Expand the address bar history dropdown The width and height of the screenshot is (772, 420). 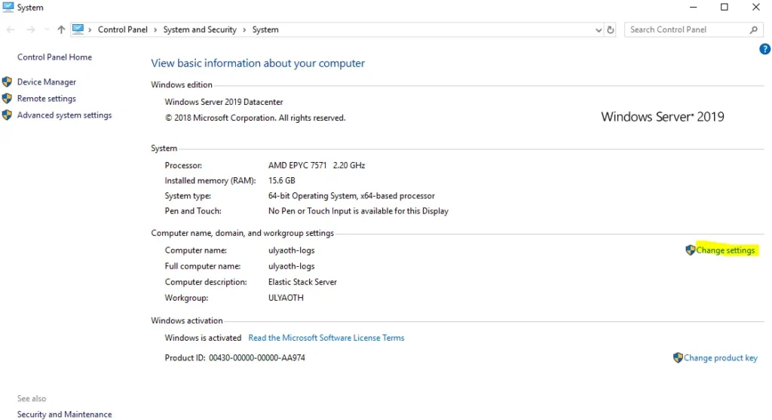click(x=599, y=30)
